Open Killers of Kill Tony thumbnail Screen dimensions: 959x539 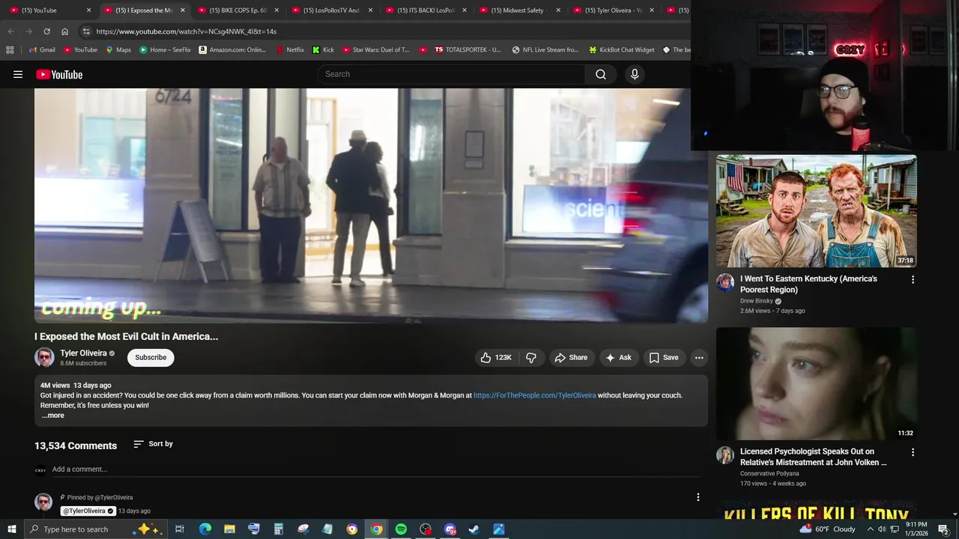pos(816,510)
